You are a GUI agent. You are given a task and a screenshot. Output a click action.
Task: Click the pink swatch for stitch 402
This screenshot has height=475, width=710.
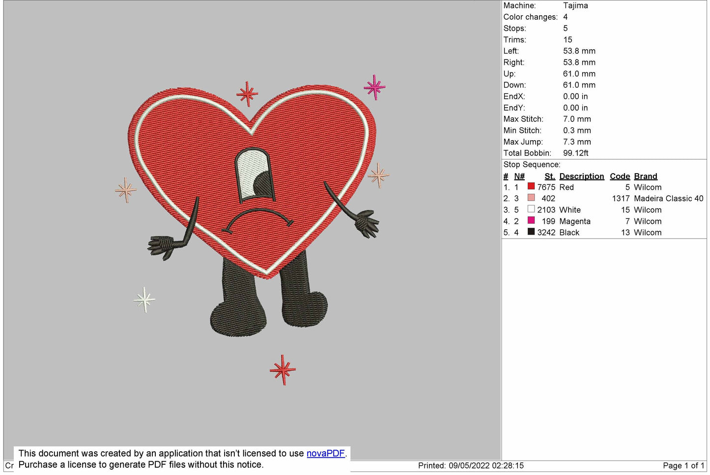point(531,198)
